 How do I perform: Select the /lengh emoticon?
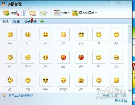(63, 80)
